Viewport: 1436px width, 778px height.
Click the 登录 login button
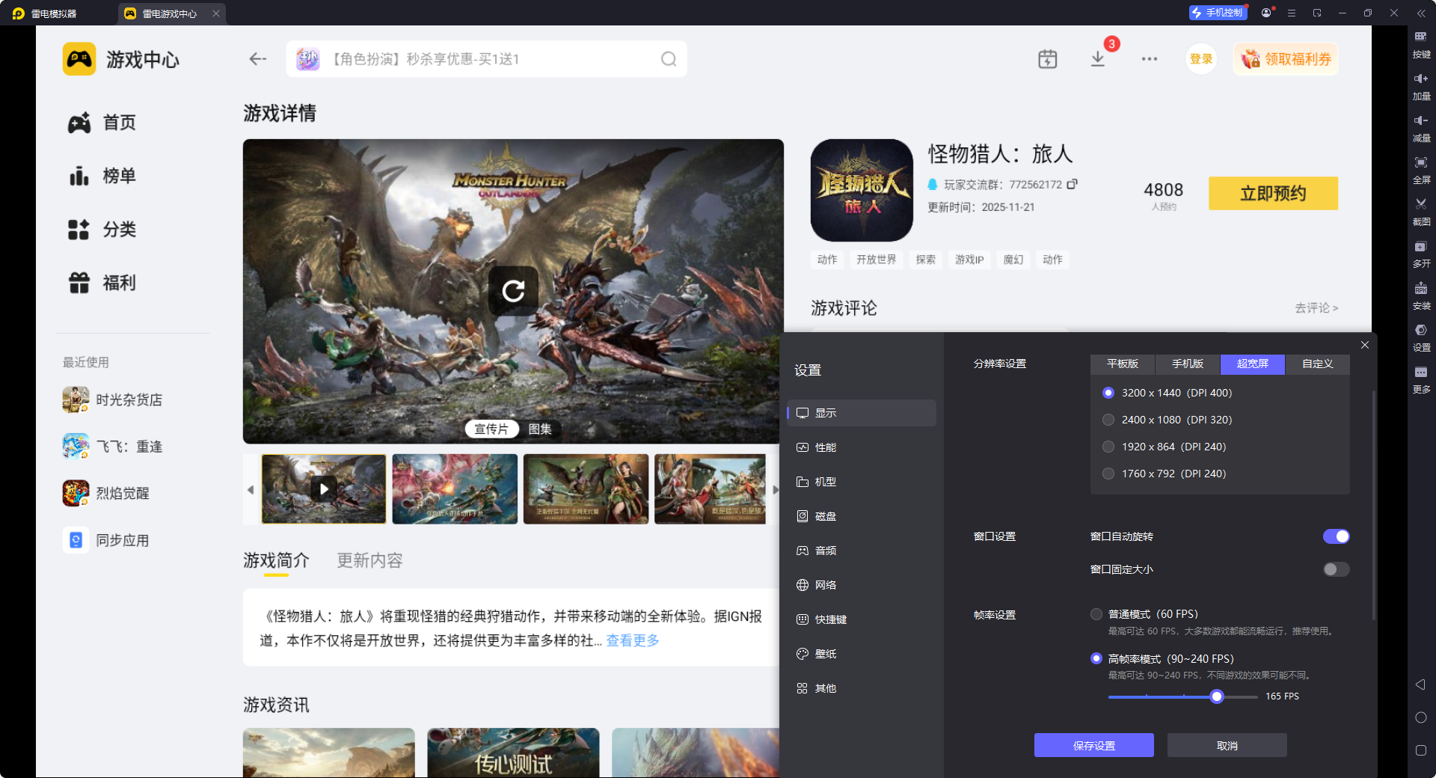click(1201, 59)
